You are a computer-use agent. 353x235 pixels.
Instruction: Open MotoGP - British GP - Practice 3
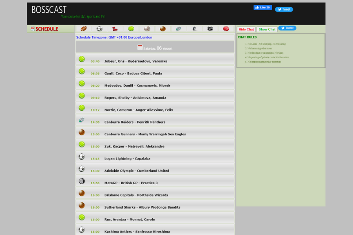tap(131, 183)
